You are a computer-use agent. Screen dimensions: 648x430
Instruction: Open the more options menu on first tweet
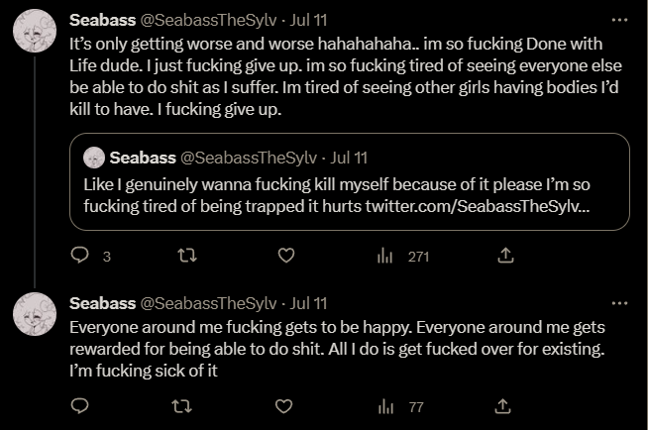(619, 19)
